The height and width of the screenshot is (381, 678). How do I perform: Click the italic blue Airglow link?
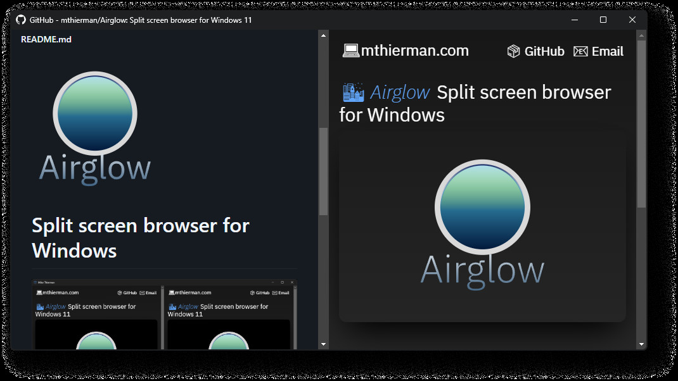click(400, 92)
